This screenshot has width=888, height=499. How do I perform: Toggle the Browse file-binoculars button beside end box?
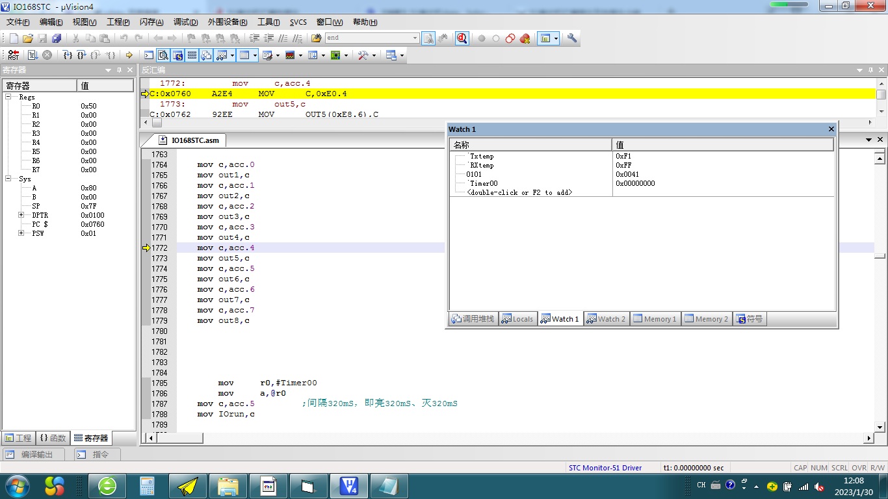point(428,38)
